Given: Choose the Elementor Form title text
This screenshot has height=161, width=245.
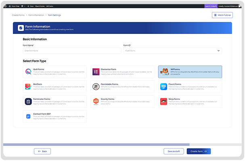Looking at the screenshot, I should 109,69.
